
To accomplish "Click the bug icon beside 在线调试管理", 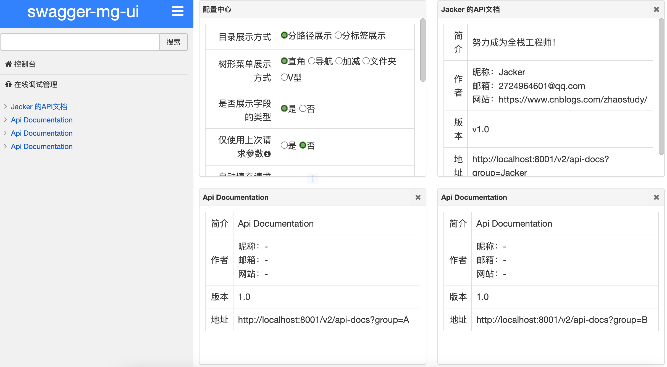I will coord(8,84).
